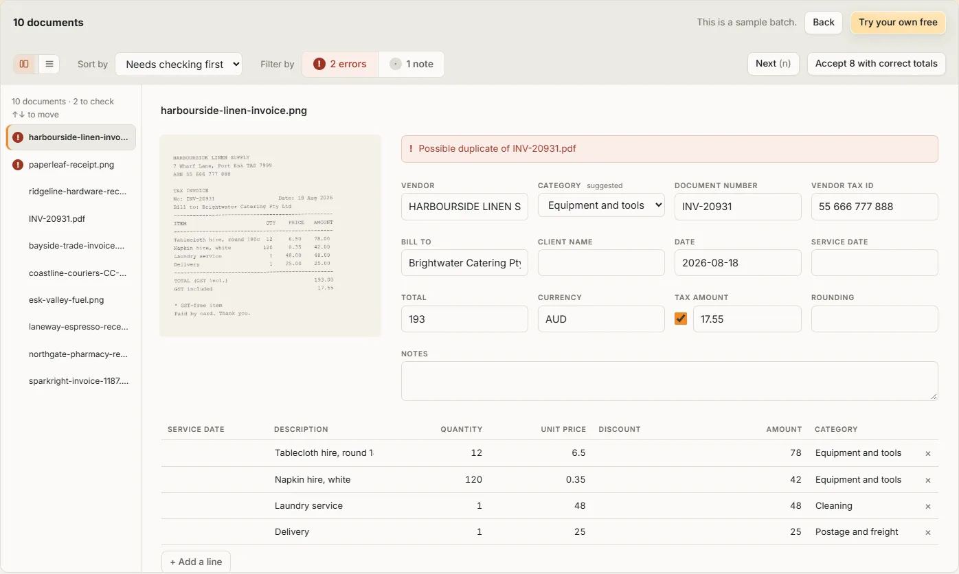Edit the Currency field
This screenshot has height=574, width=959.
601,319
